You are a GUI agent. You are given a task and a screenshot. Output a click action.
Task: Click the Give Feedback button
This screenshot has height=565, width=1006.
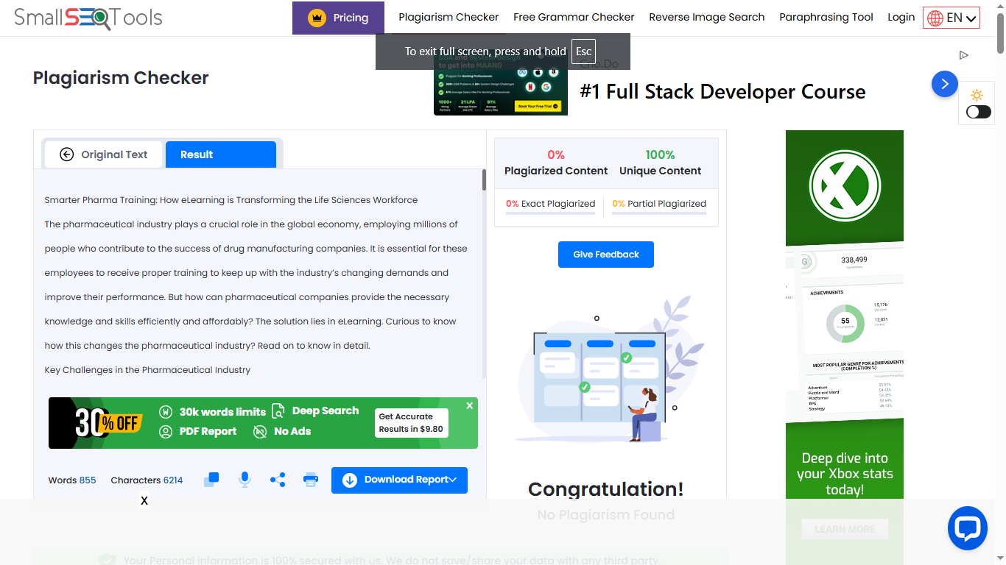(606, 255)
